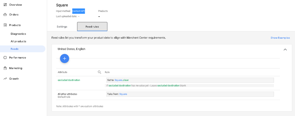Viewport: 295px width, 116px height.
Task: Add a new feed rule with plus button
Action: (65, 59)
